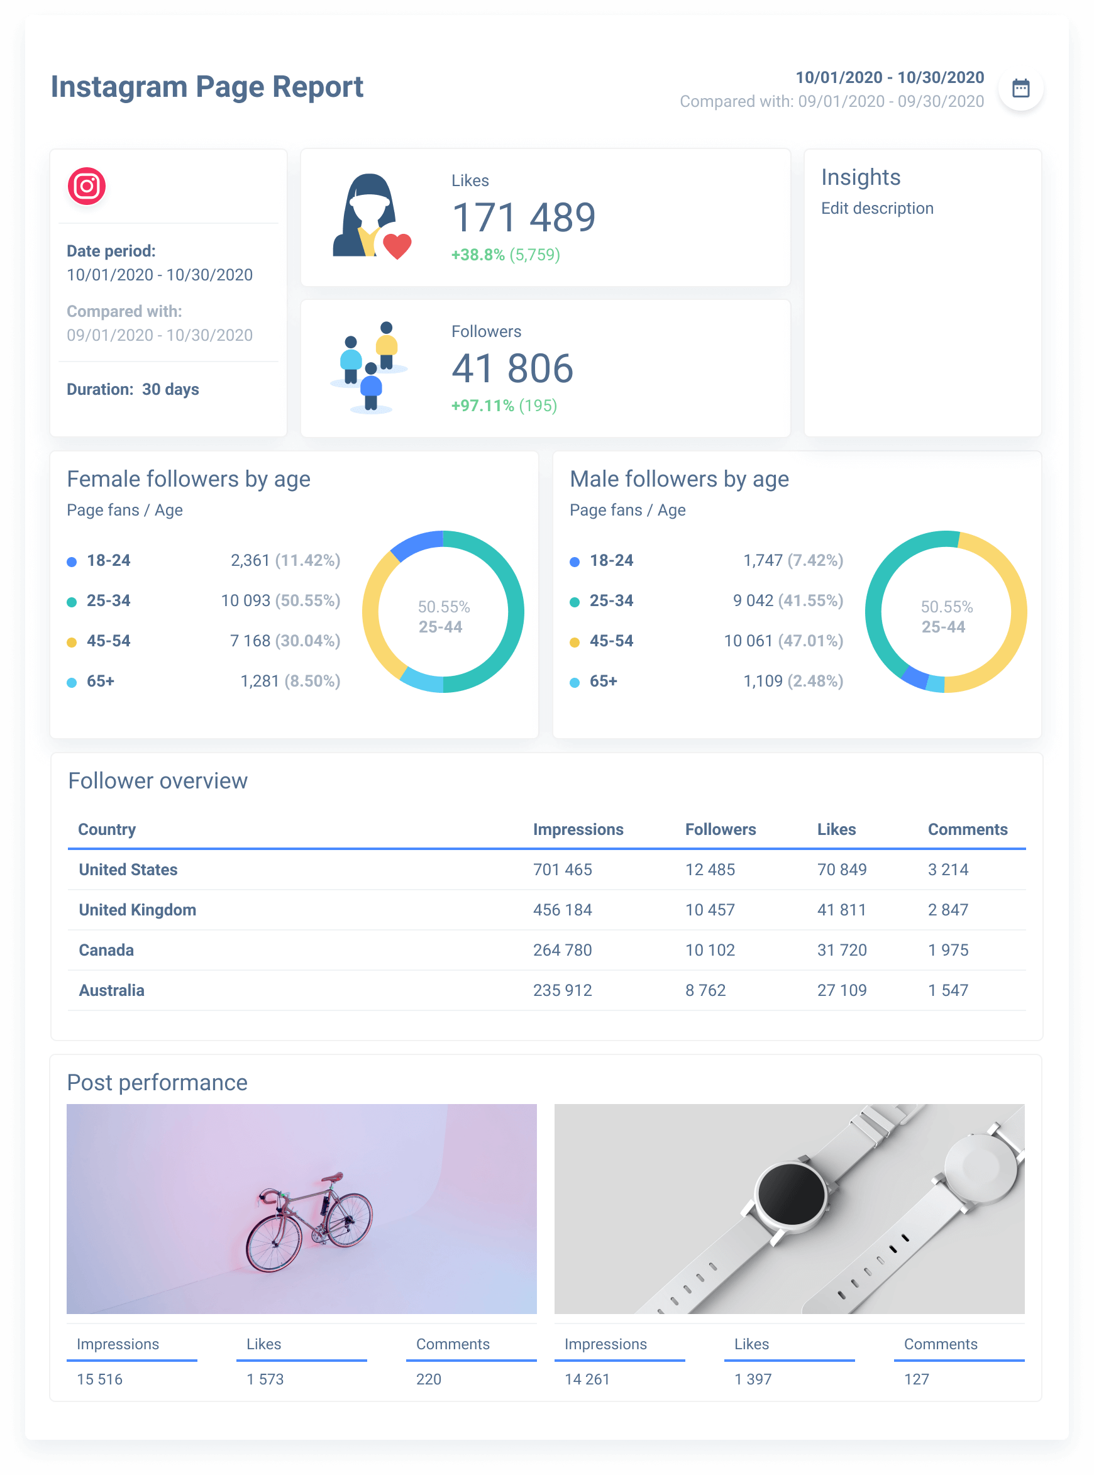This screenshot has height=1475, width=1094.
Task: Click the woman with heart Likes icon
Action: coord(372,216)
